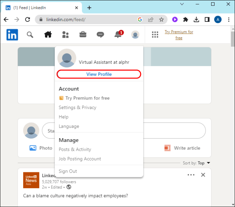The width and height of the screenshot is (235, 207).
Task: Click the profile avatar in the dropdown menu
Action: tap(67, 58)
